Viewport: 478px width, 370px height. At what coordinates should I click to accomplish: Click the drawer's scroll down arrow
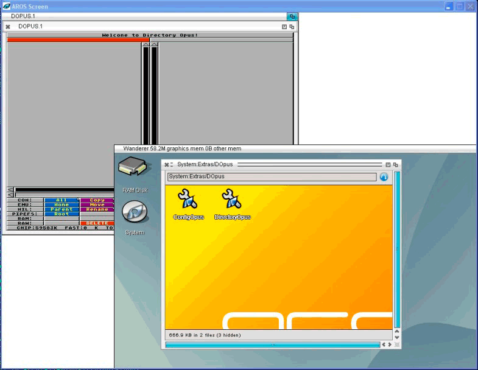click(x=397, y=337)
